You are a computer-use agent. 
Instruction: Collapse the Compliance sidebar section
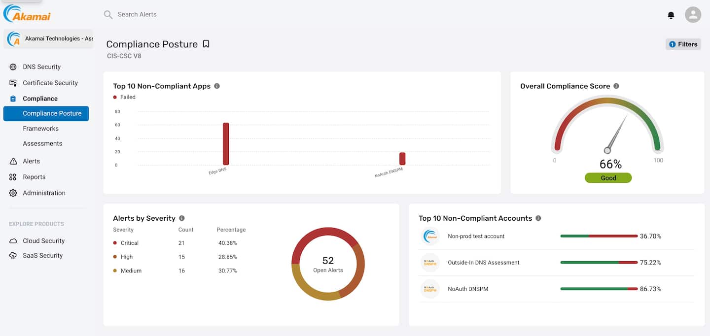tap(40, 99)
